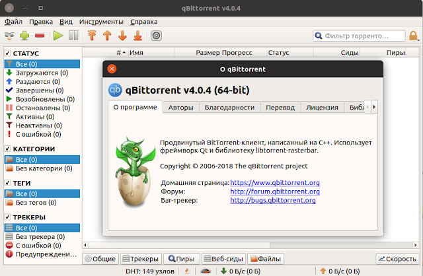Switch to the Авторы tab
The height and width of the screenshot is (276, 423).
[180, 107]
